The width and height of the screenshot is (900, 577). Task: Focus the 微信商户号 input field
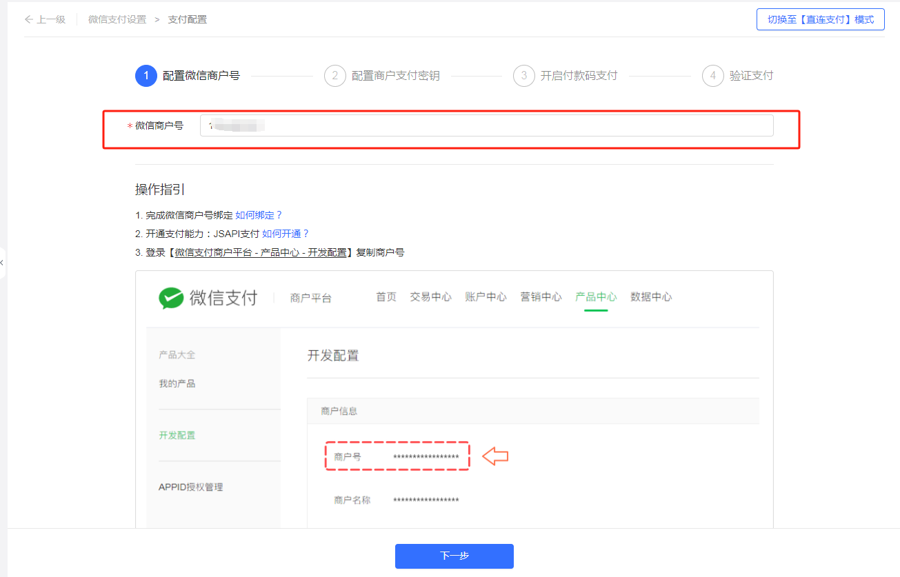tap(487, 125)
